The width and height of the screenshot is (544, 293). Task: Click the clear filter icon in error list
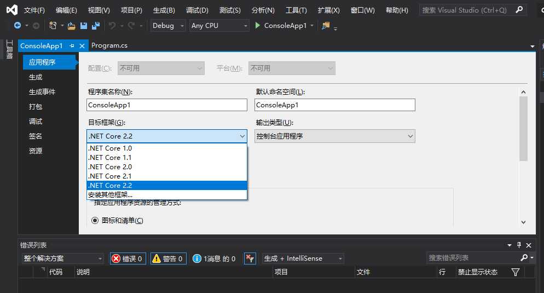[250, 258]
